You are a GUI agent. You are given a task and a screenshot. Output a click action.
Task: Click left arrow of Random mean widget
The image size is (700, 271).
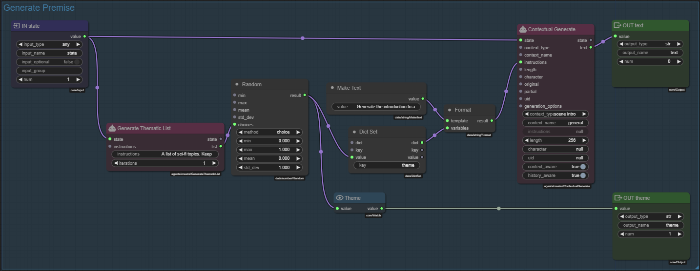coord(241,158)
